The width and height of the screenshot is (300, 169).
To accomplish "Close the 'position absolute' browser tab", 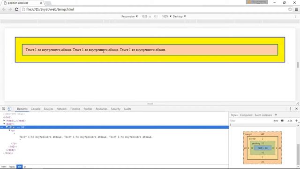I will point(41,3).
